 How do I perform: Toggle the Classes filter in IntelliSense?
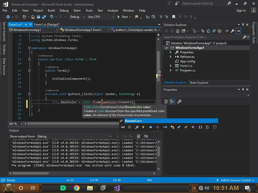pos(172,127)
